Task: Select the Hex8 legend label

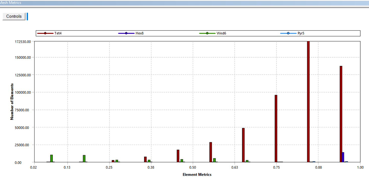Action: 139,33
